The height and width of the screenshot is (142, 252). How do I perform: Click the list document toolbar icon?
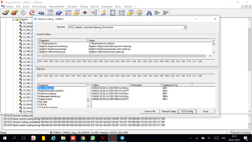(113, 13)
